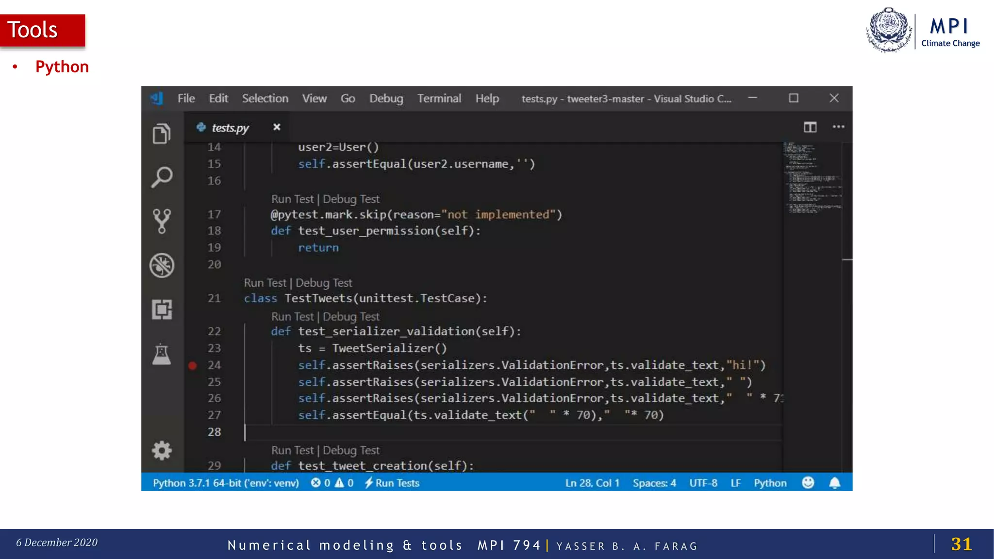The height and width of the screenshot is (559, 994).
Task: Toggle the breakpoint dot on line 24
Action: point(193,365)
